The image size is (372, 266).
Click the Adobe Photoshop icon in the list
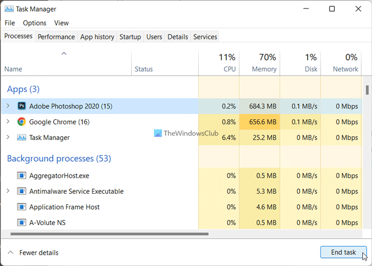coord(22,106)
